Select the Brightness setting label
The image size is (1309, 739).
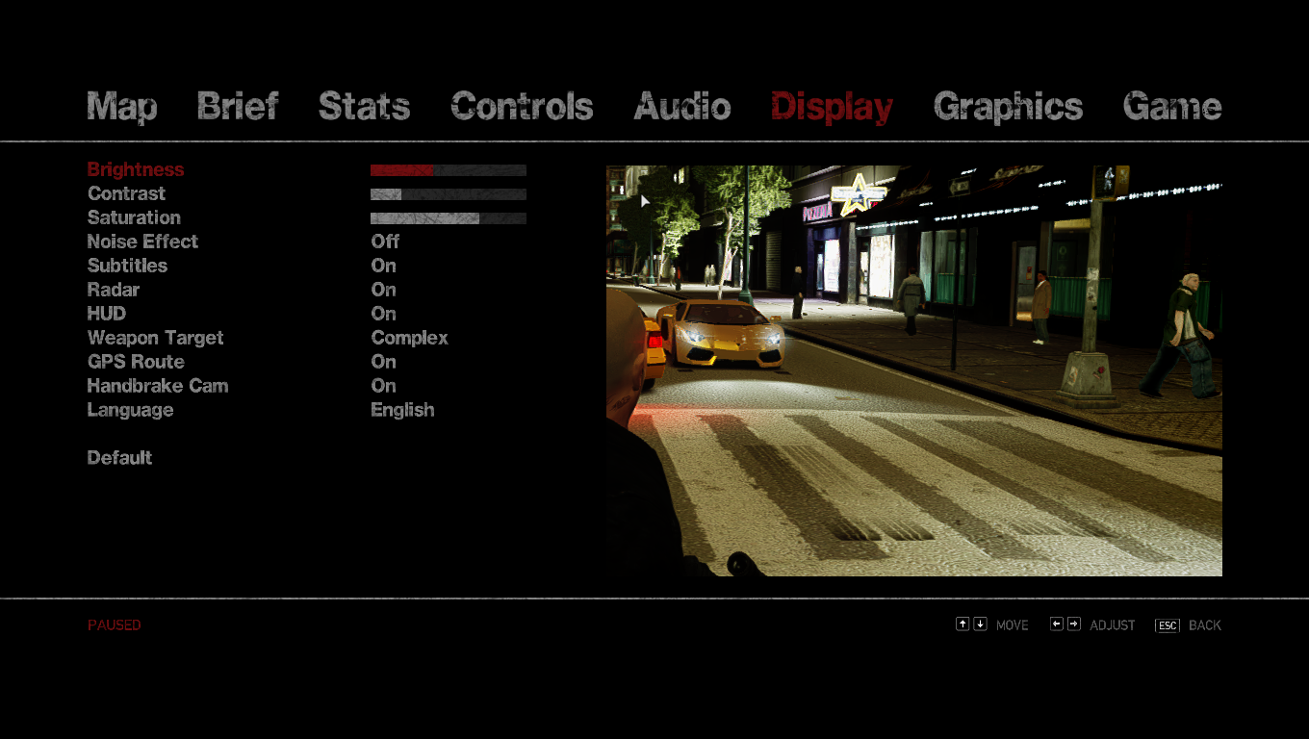pos(136,169)
